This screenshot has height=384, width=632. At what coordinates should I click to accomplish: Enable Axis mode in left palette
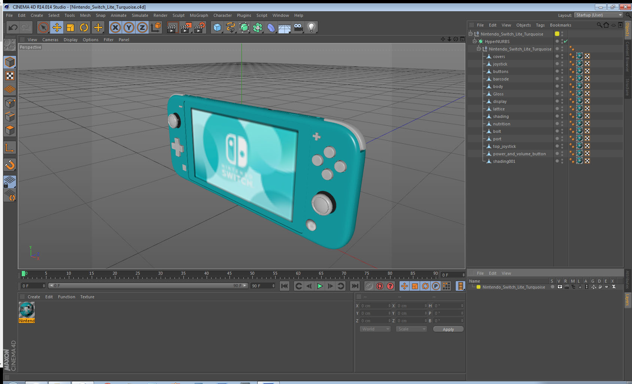click(x=10, y=148)
